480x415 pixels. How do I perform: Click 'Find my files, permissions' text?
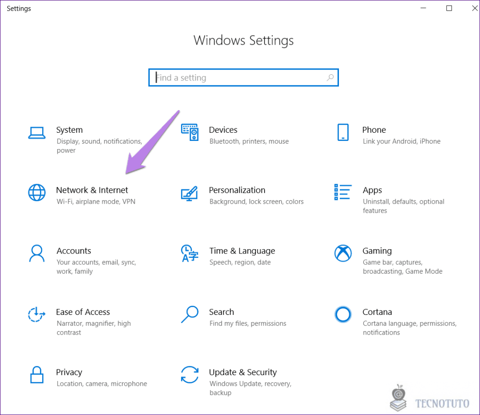(248, 323)
